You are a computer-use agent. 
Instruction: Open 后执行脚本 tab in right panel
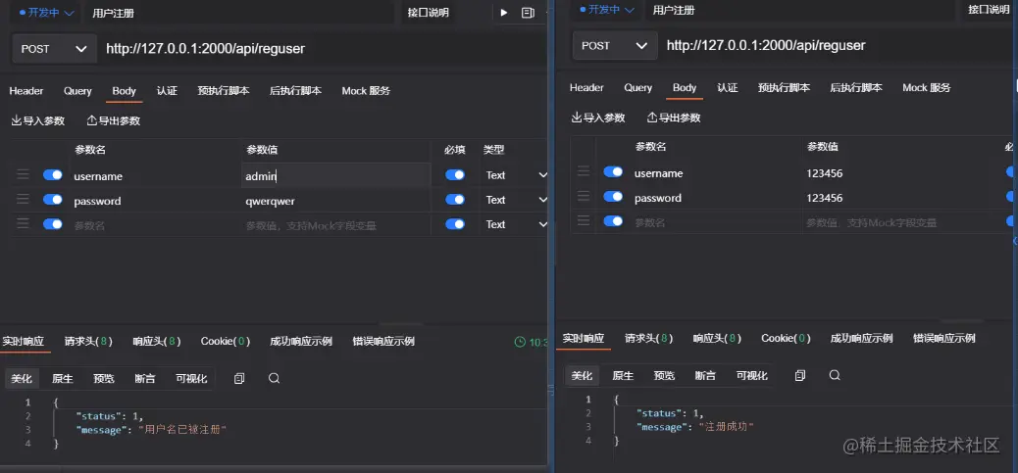[856, 87]
